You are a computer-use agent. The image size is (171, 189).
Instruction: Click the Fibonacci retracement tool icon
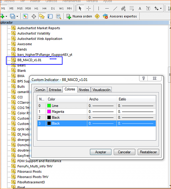(x=132, y=8)
